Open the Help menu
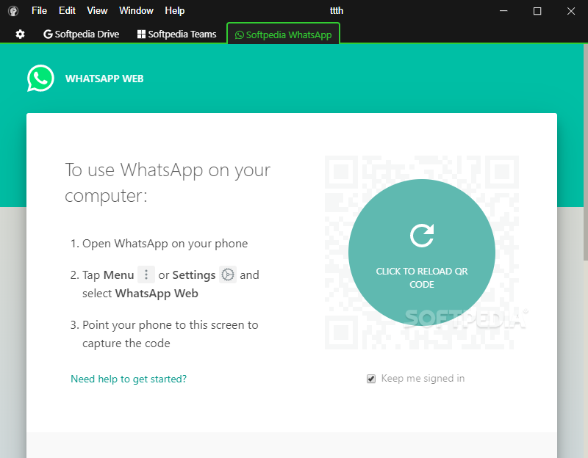588x458 pixels. [x=174, y=10]
